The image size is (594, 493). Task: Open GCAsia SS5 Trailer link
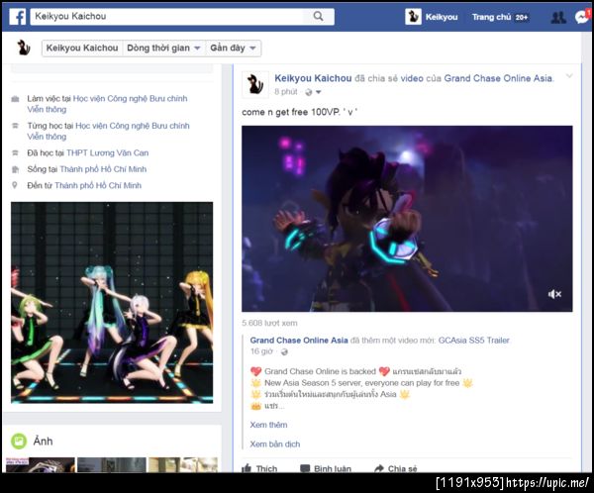474,341
